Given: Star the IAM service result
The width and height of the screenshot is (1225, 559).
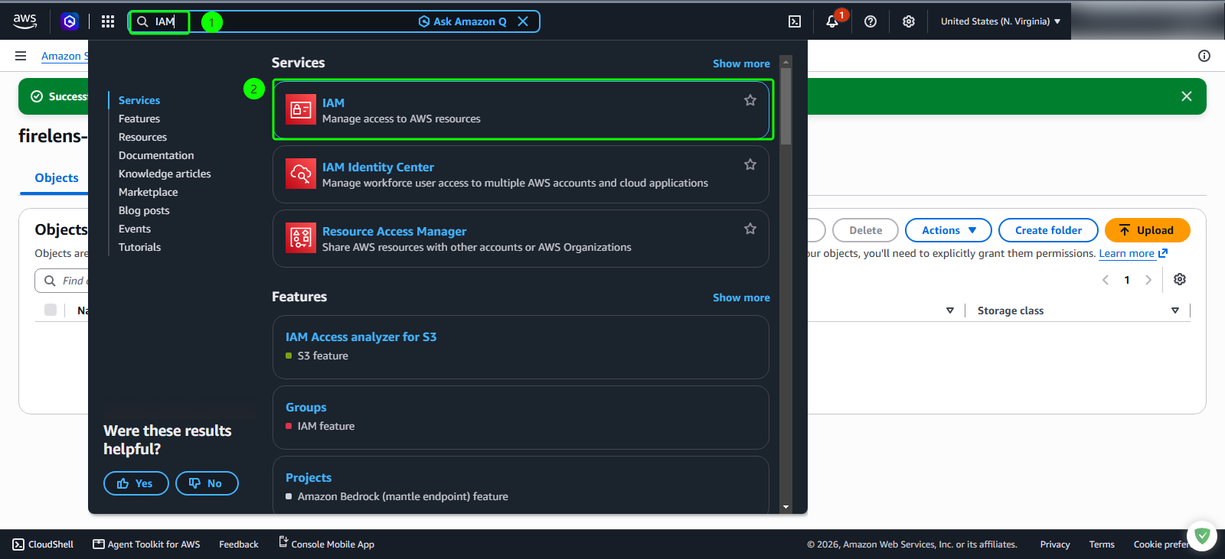Looking at the screenshot, I should click(x=750, y=100).
